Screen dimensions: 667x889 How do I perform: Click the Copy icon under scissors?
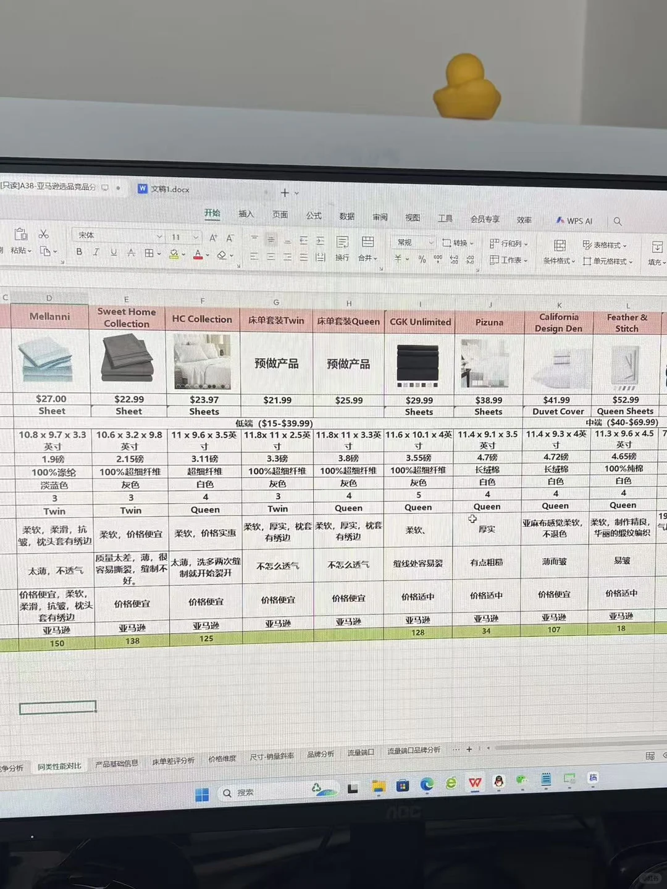45,251
